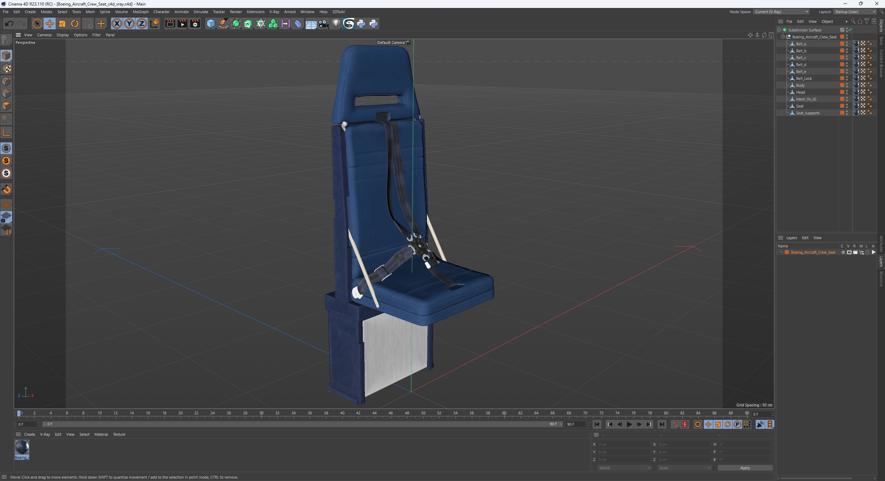Click the Create tab at bottom
The width and height of the screenshot is (885, 481).
[28, 434]
